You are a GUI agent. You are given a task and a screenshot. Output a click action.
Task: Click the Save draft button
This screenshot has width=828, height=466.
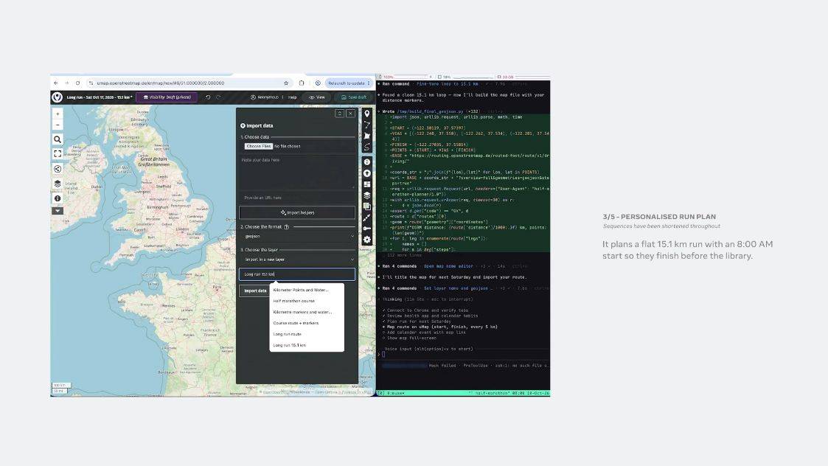pyautogui.click(x=354, y=97)
